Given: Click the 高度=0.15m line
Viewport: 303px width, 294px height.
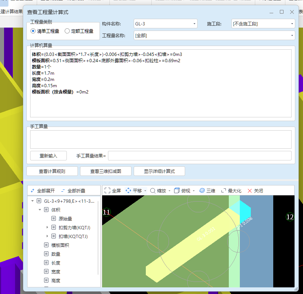Looking at the screenshot, I should click(44, 85).
